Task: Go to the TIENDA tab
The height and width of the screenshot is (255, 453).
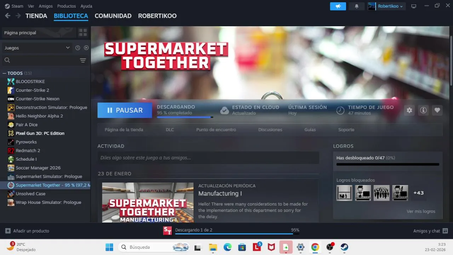Action: coord(36,16)
